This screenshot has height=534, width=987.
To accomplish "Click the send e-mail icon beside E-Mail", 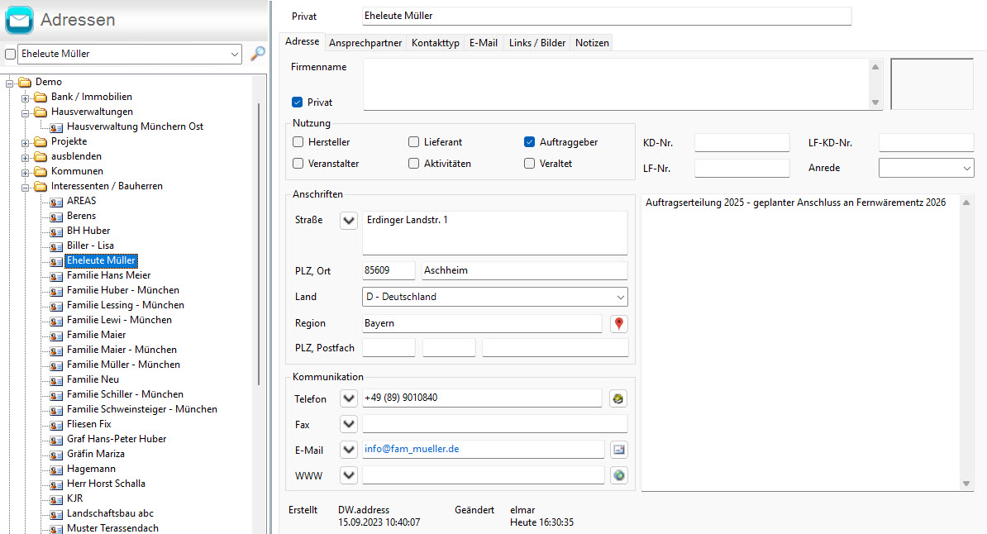I will click(619, 450).
